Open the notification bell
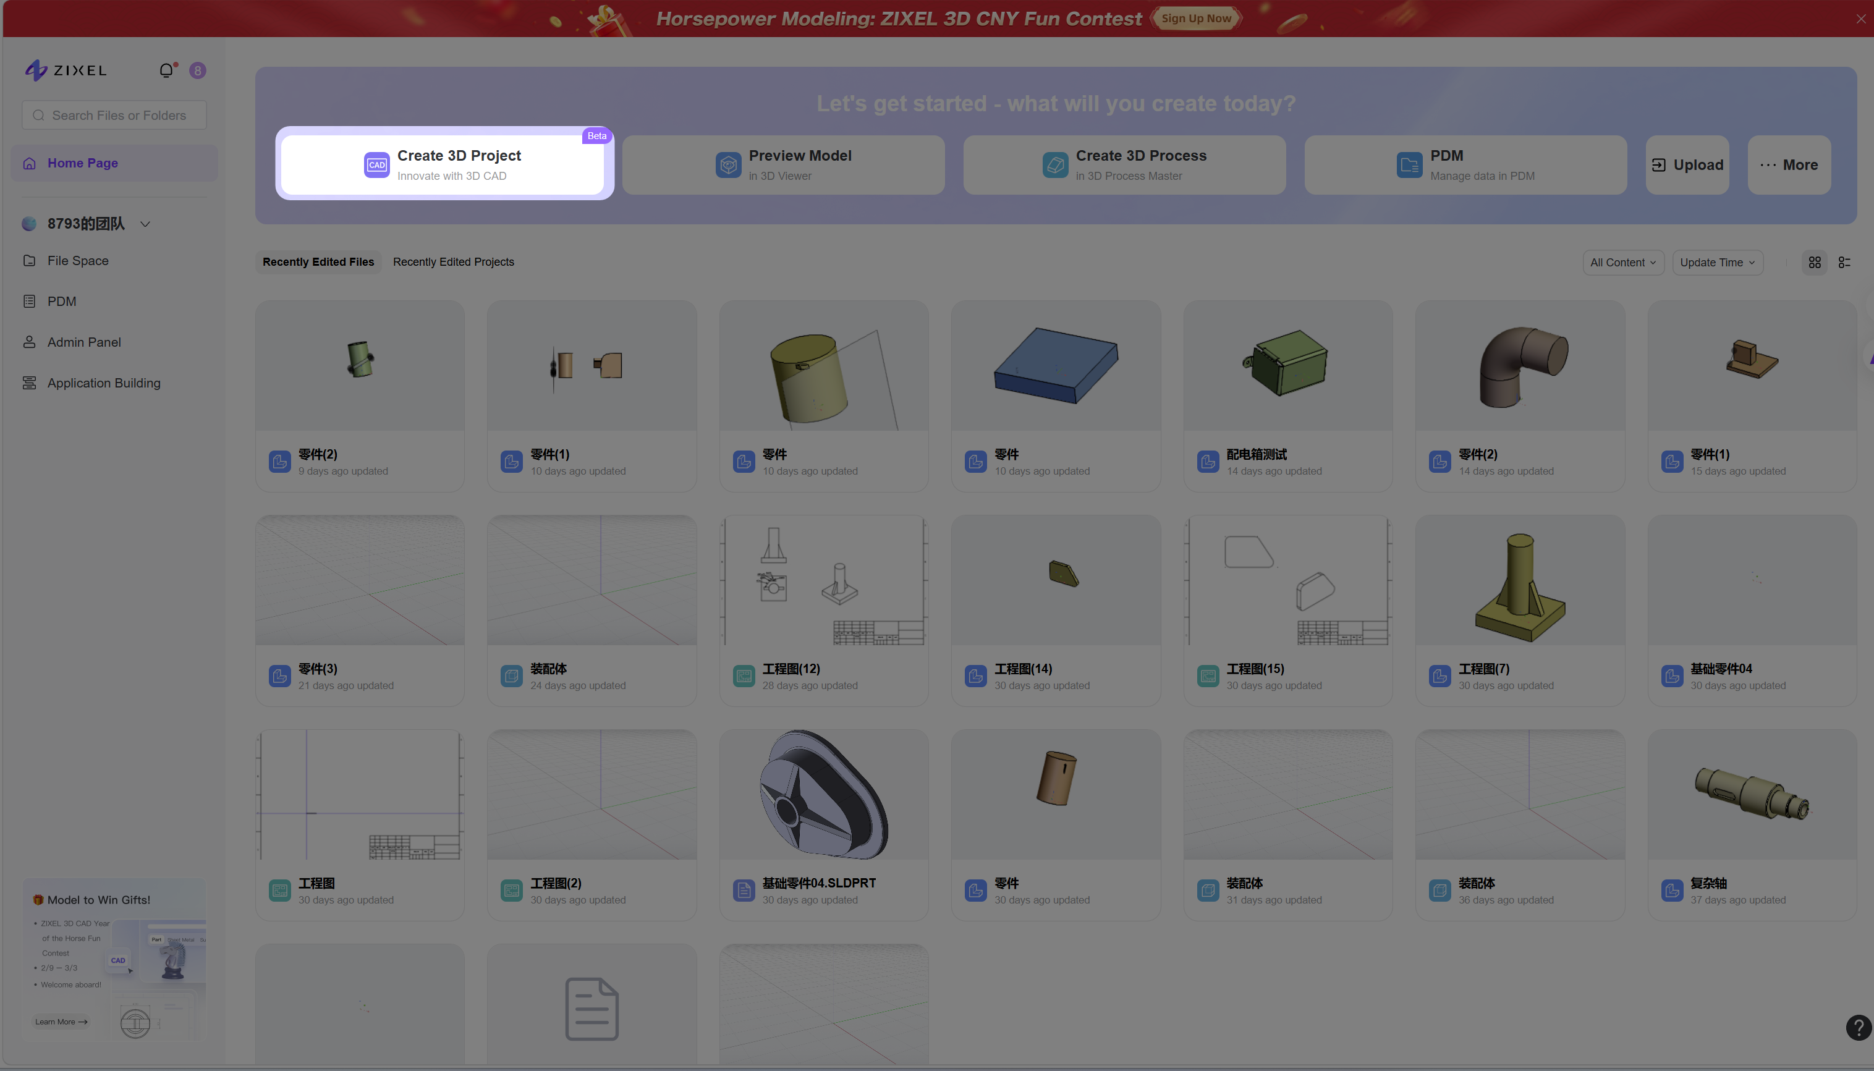Viewport: 1874px width, 1071px height. pos(167,70)
